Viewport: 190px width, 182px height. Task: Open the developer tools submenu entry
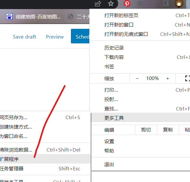[x=45, y=180]
